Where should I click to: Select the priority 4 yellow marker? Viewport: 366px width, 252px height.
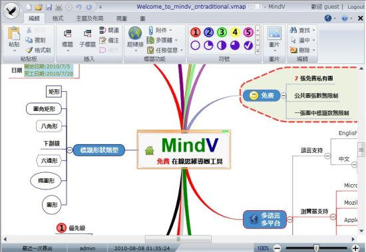(235, 32)
